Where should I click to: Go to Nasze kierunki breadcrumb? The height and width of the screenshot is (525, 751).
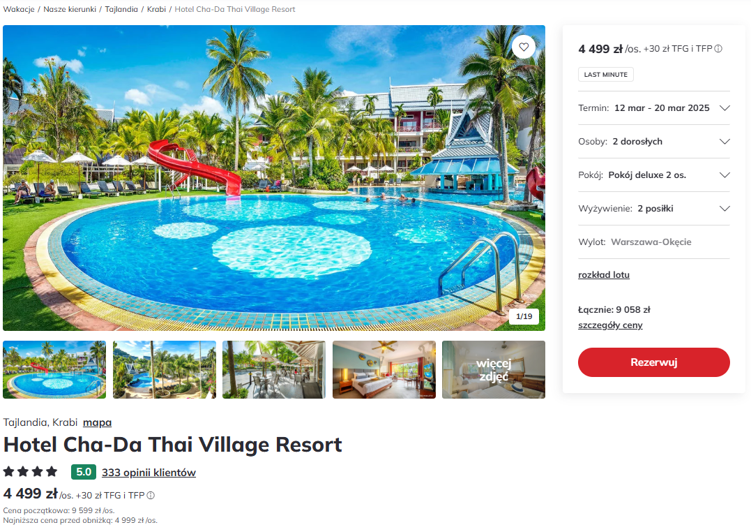(70, 9)
